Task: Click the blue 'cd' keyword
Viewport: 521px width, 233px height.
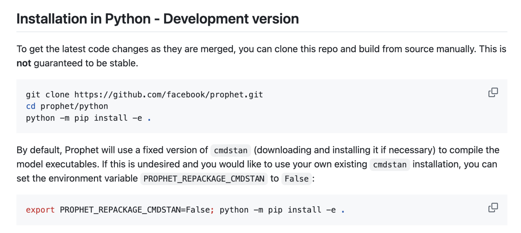Action: tap(31, 106)
